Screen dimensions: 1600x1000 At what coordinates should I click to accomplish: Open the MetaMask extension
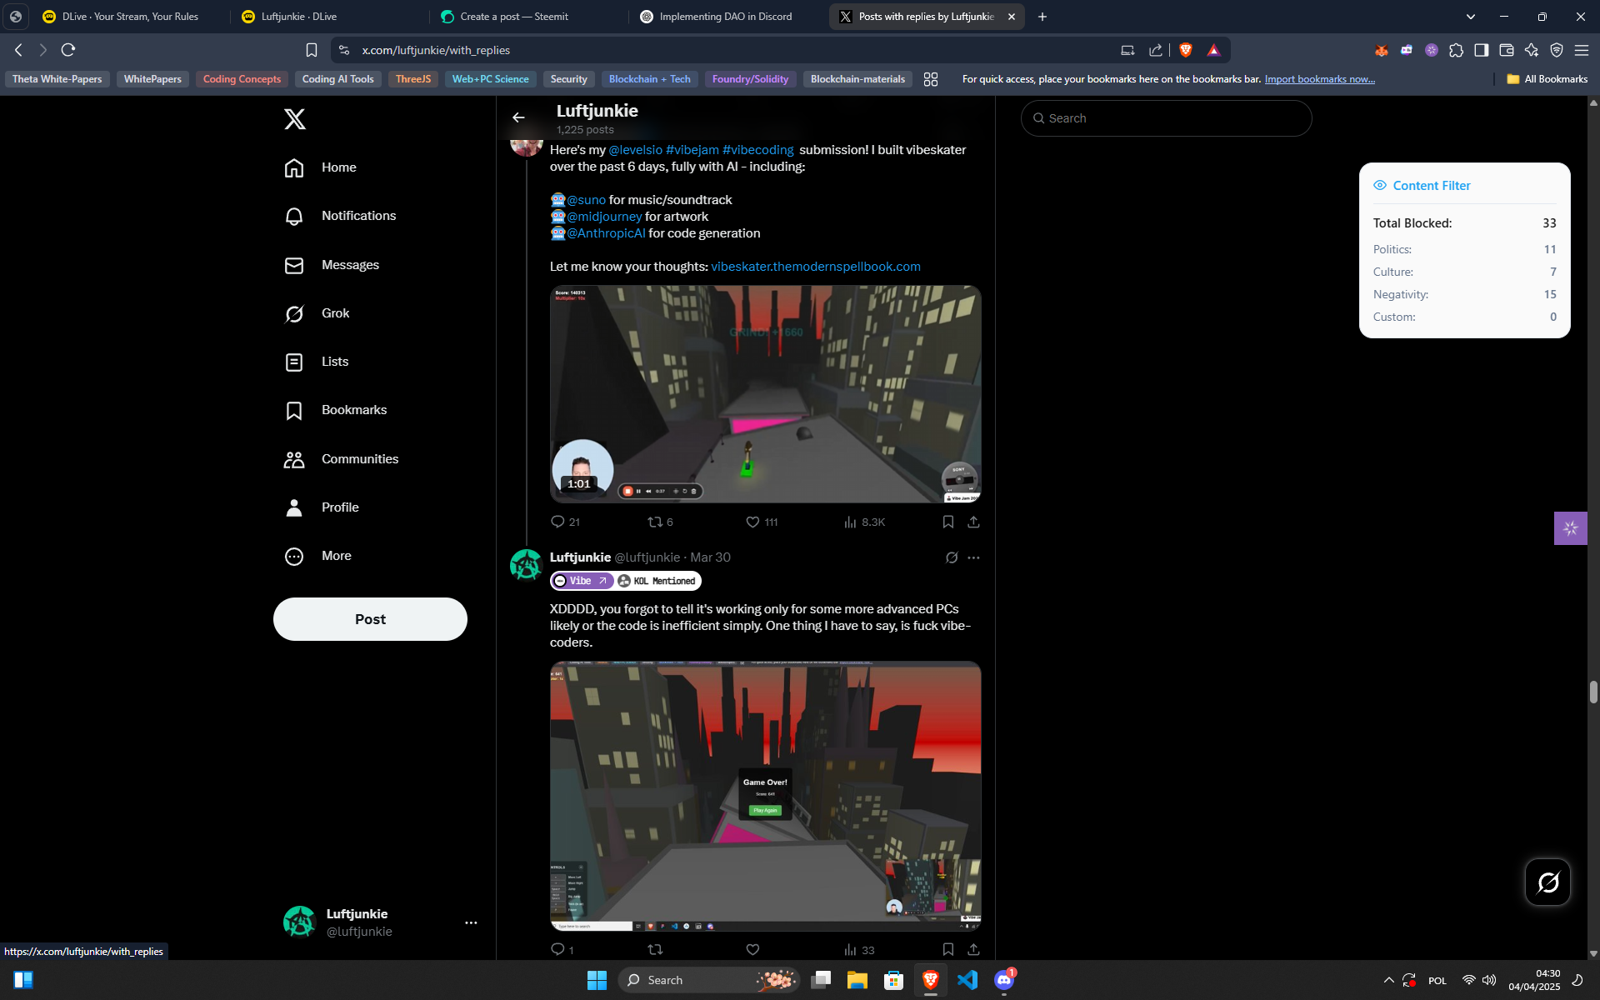[x=1382, y=50]
